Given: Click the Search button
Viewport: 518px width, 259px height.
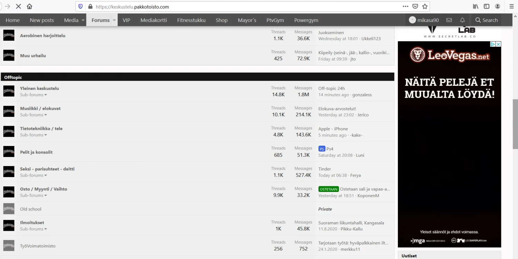Looking at the screenshot, I should 486,20.
